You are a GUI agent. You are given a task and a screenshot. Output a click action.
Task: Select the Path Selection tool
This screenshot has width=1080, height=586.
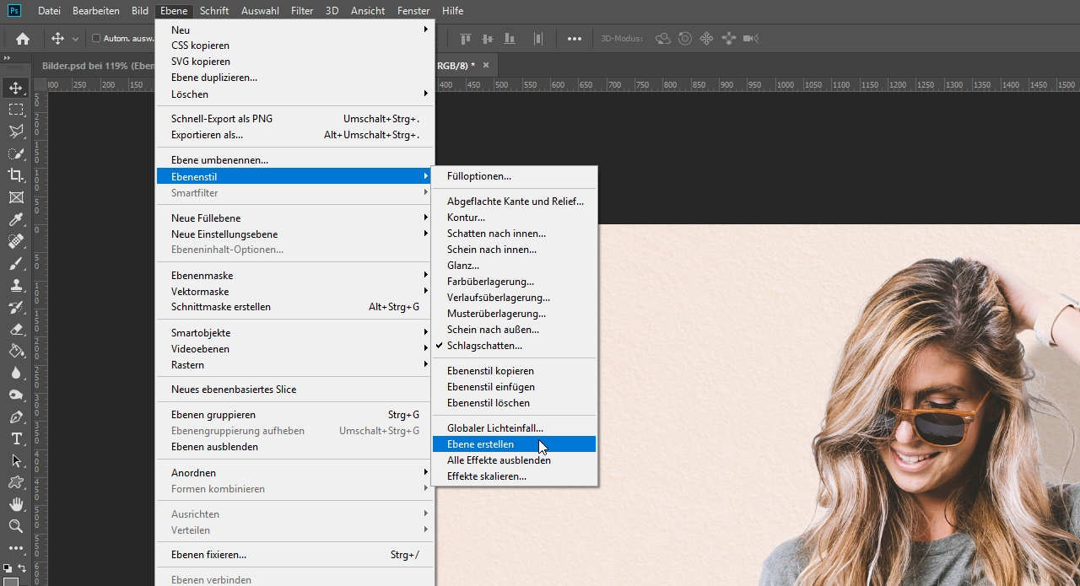[16, 460]
